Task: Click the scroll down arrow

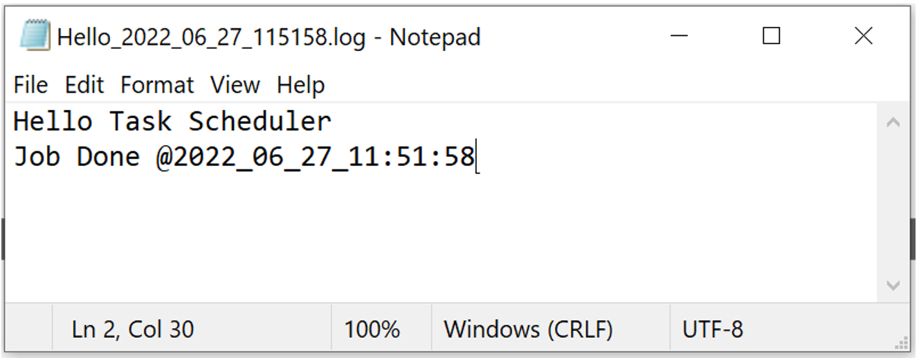Action: 893,285
